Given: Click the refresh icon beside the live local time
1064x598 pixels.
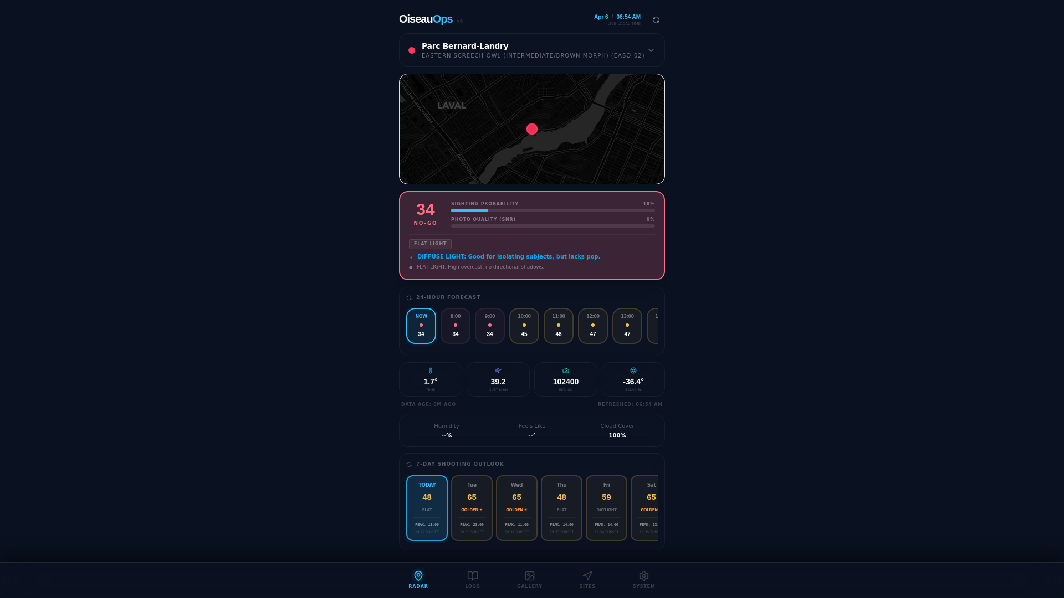Looking at the screenshot, I should [x=656, y=20].
